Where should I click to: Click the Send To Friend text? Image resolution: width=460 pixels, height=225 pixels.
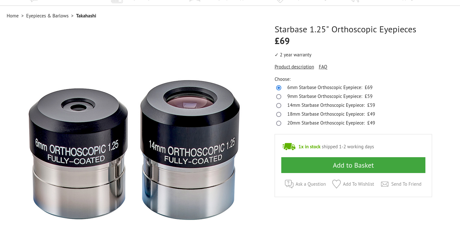pyautogui.click(x=406, y=184)
